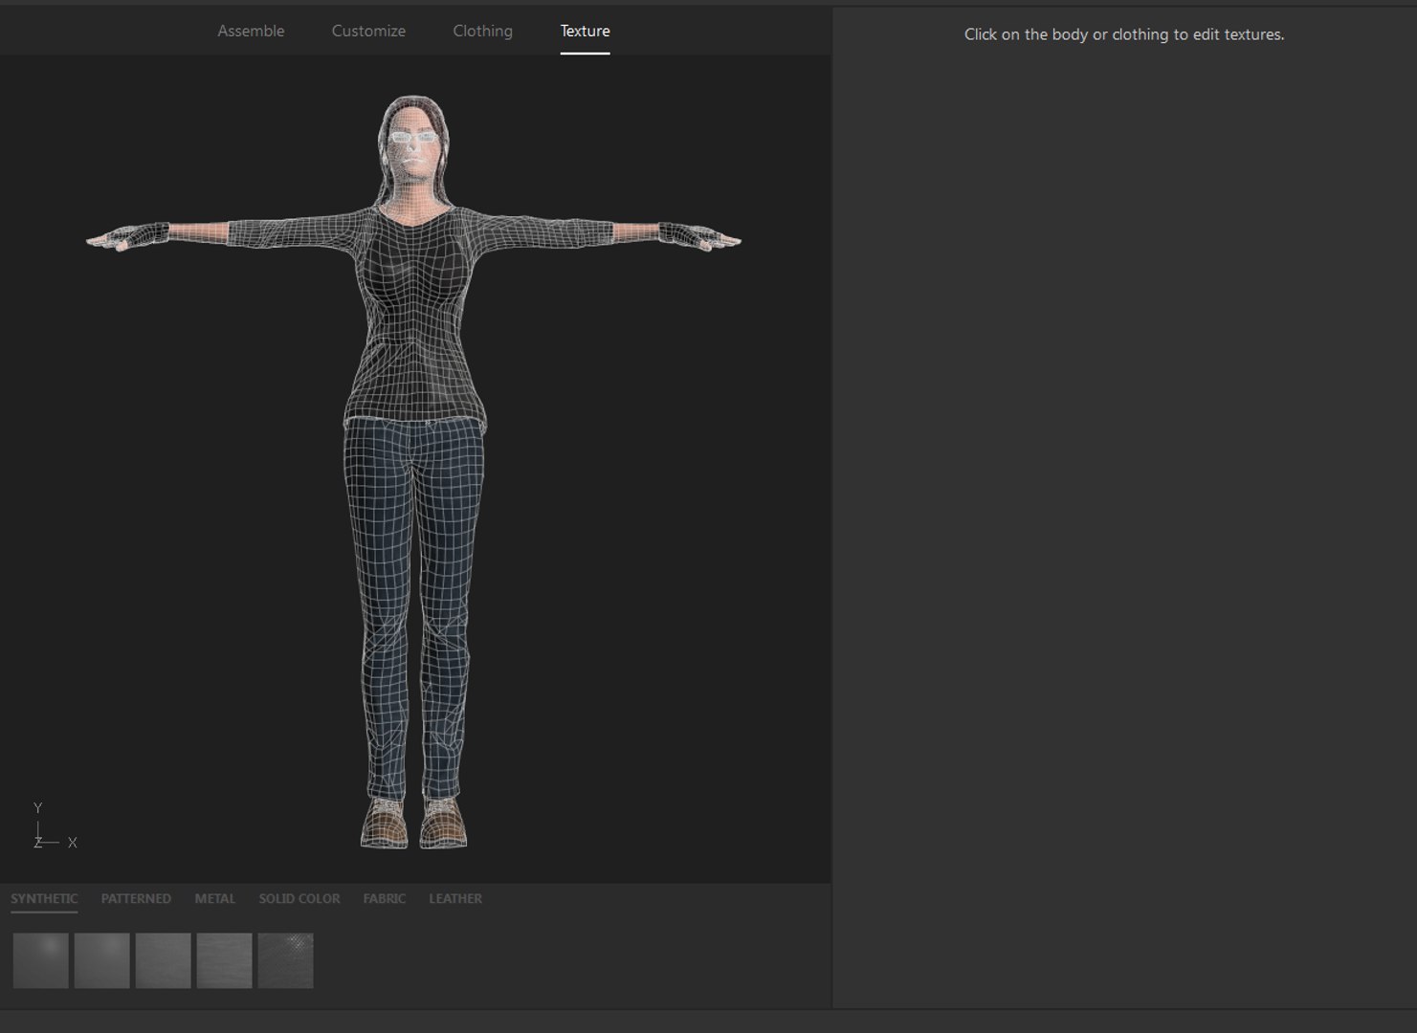Viewport: 1417px width, 1033px height.
Task: Switch to the Assemble tab
Action: tap(251, 31)
